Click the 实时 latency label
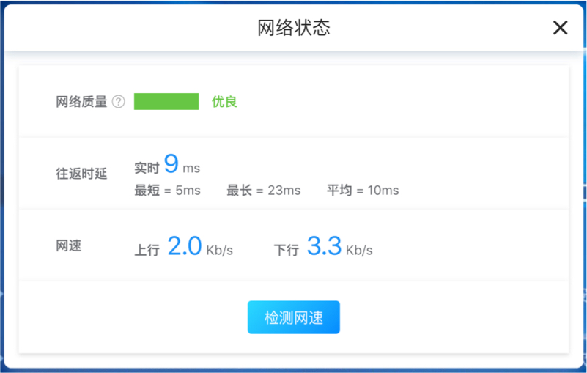Image resolution: width=587 pixels, height=373 pixels. point(147,168)
